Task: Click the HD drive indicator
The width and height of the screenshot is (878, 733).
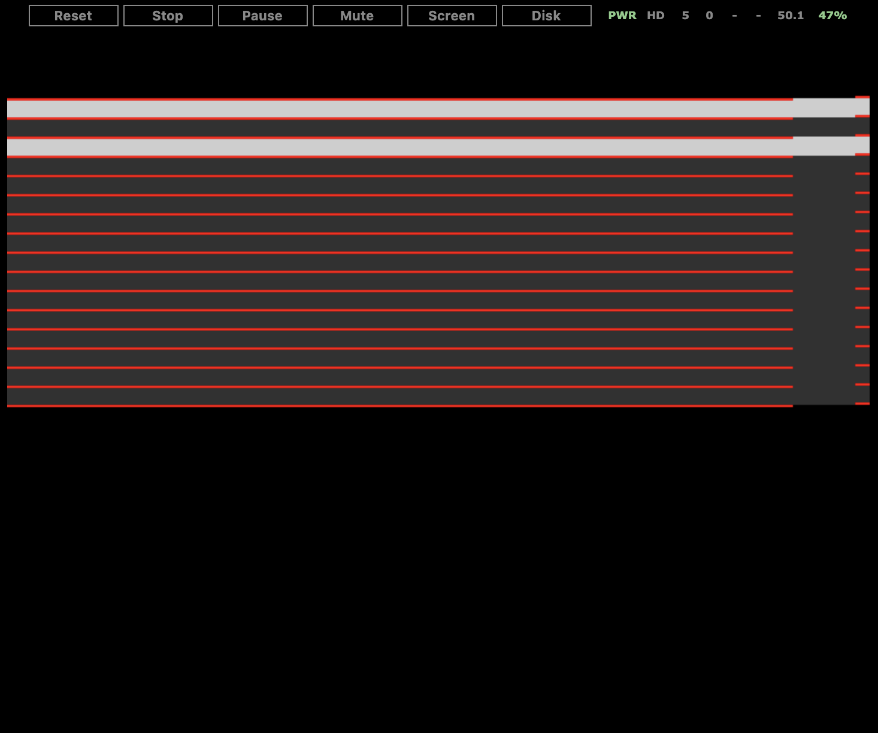Action: pyautogui.click(x=656, y=16)
